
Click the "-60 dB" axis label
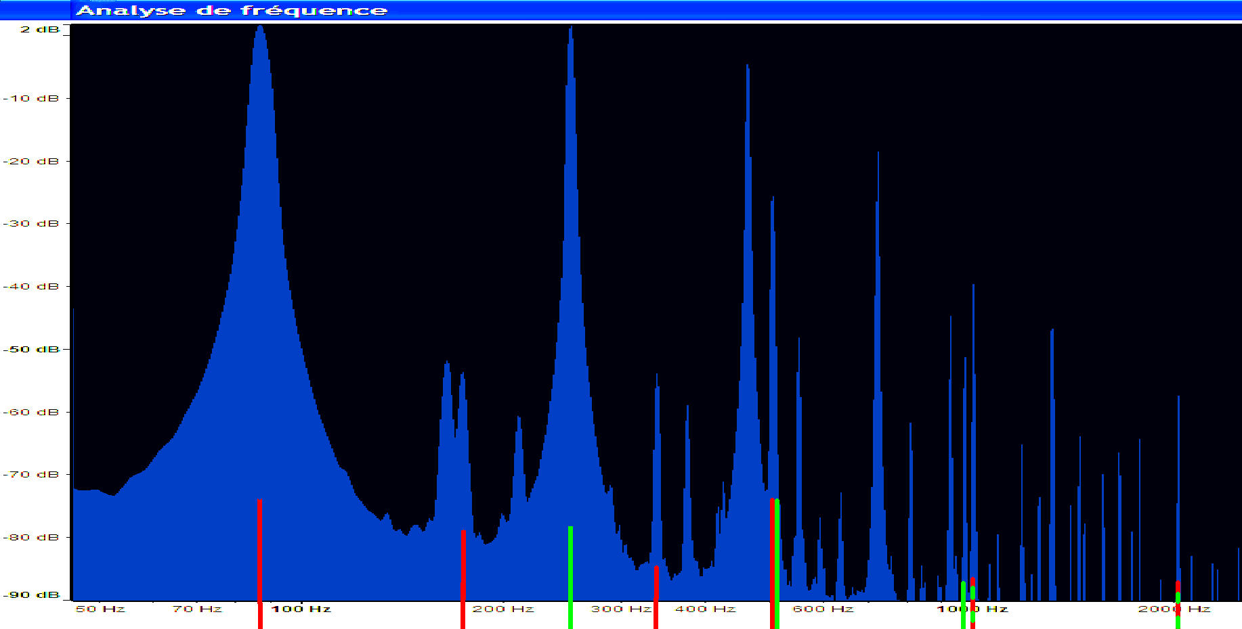(x=31, y=412)
